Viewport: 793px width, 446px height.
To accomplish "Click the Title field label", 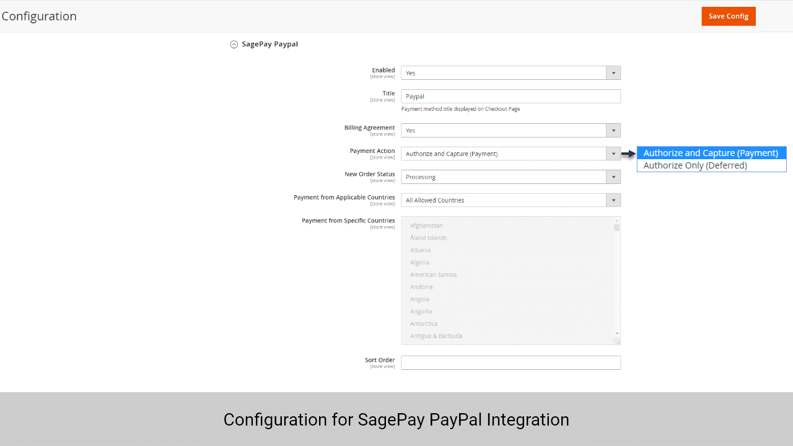I will (388, 94).
